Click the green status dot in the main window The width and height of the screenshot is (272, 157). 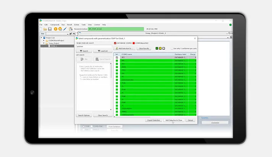point(230,25)
